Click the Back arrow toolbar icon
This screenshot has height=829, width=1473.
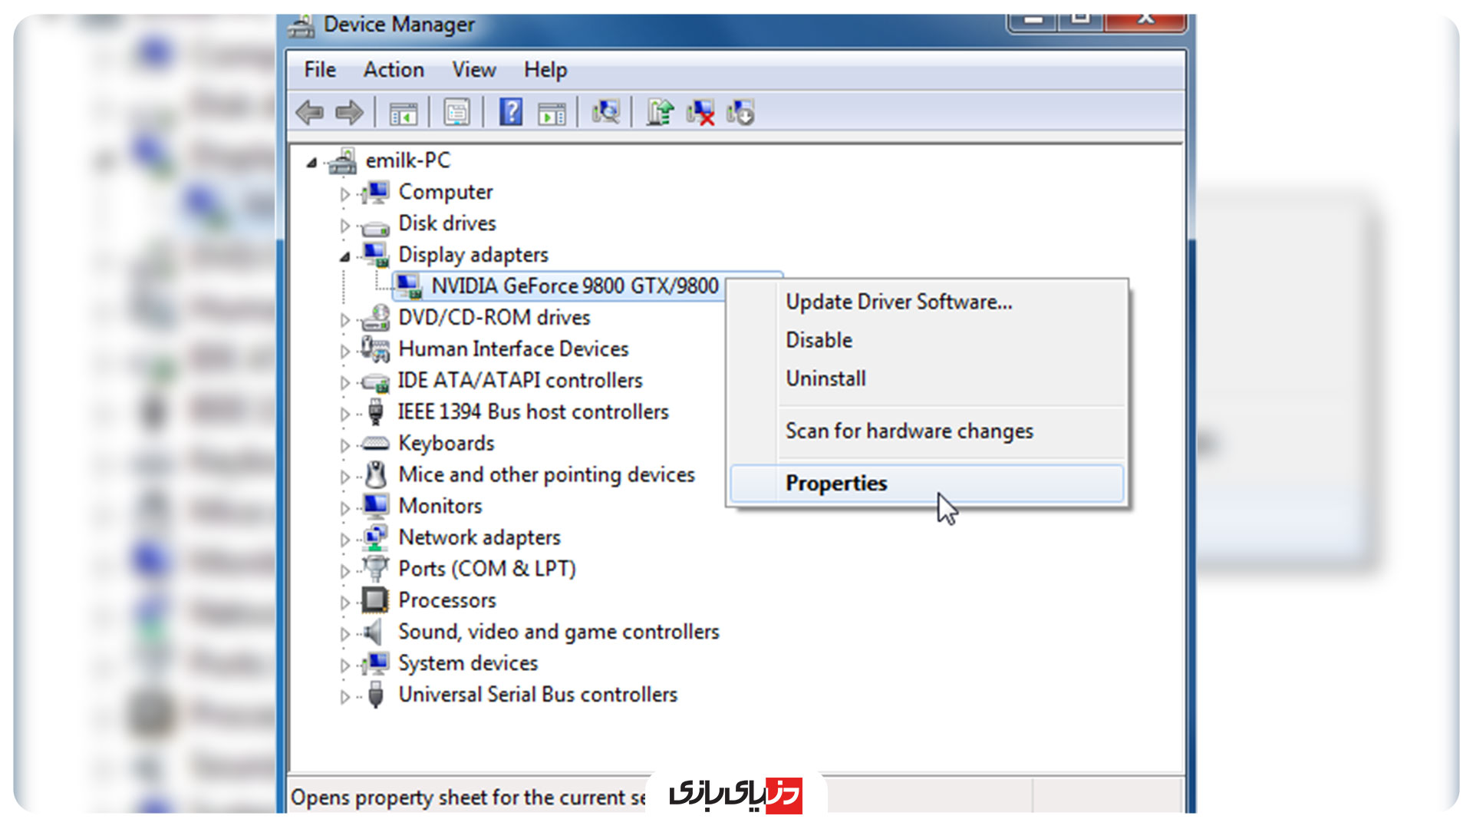click(x=310, y=113)
